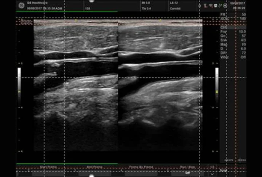The width and height of the screenshot is (262, 177).
Task: Click the wireless signal icon in header
Action: [210, 6]
